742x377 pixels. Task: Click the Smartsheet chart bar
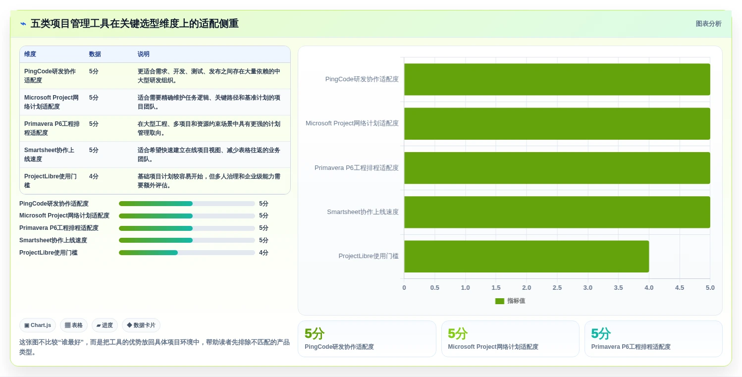coord(557,212)
